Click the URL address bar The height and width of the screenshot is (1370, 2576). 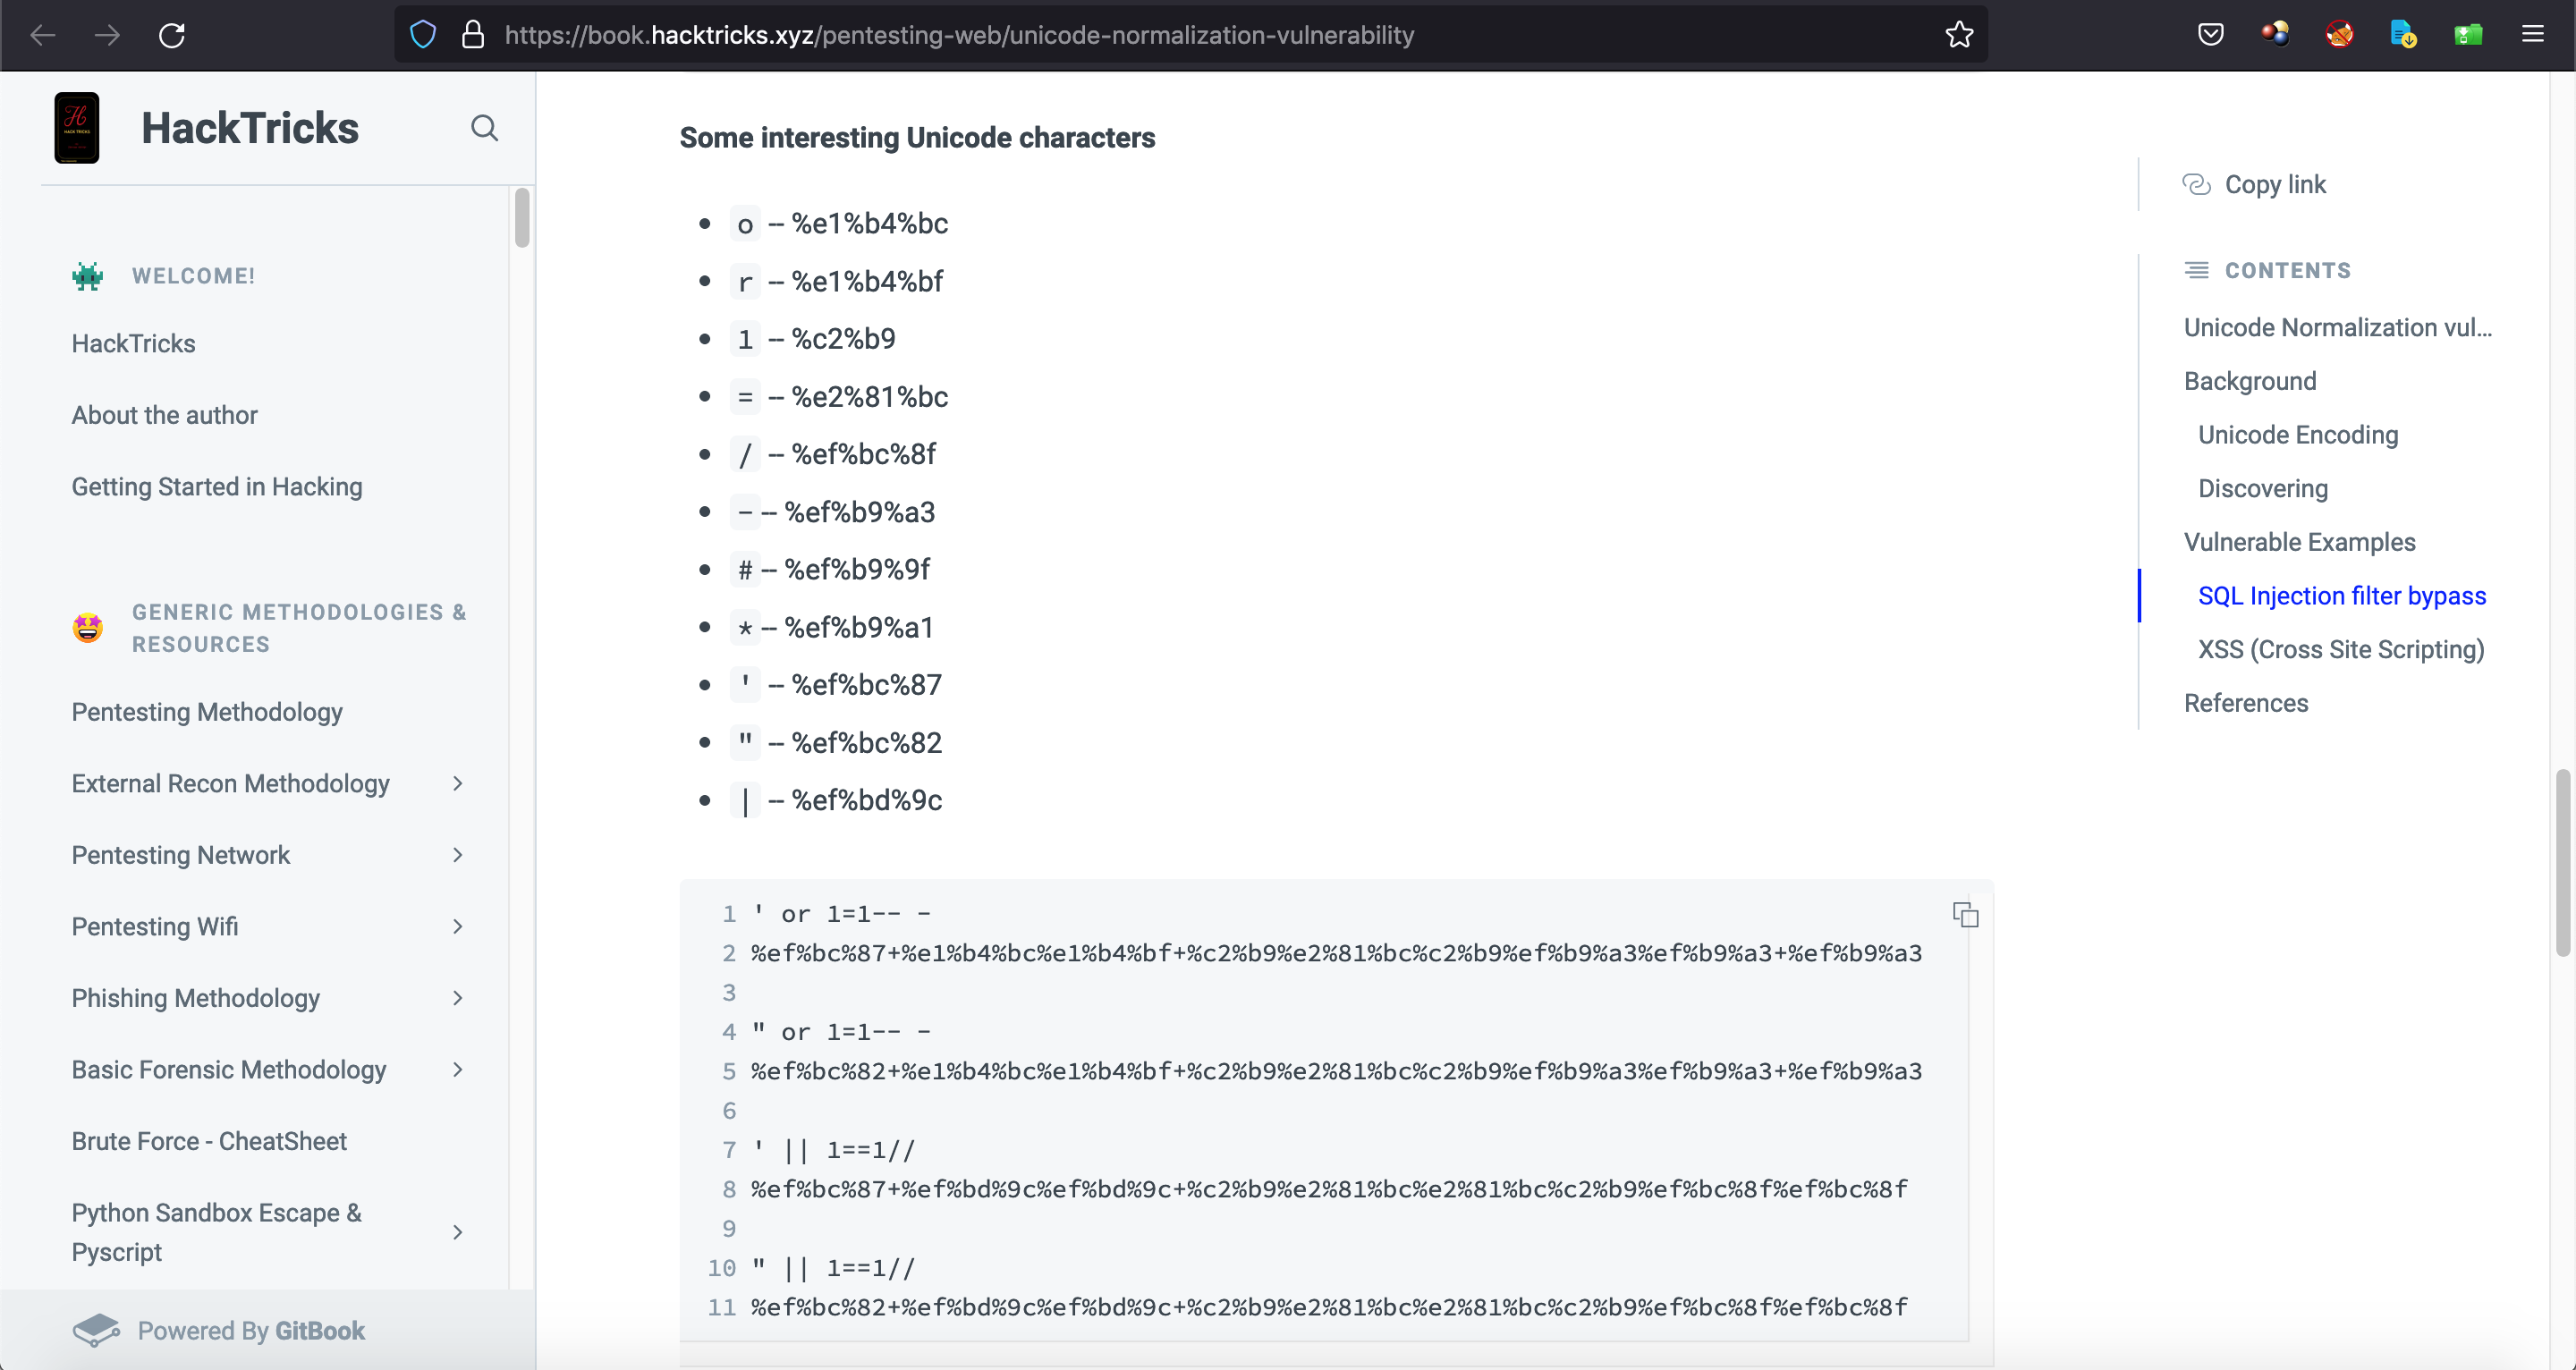click(1190, 35)
